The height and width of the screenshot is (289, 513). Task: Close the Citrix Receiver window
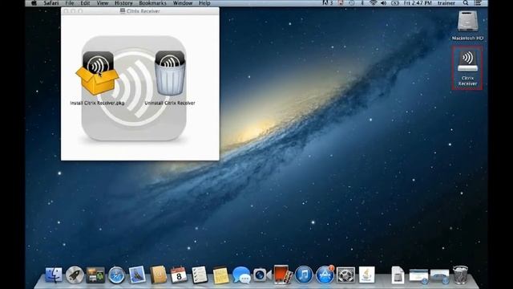pos(66,11)
